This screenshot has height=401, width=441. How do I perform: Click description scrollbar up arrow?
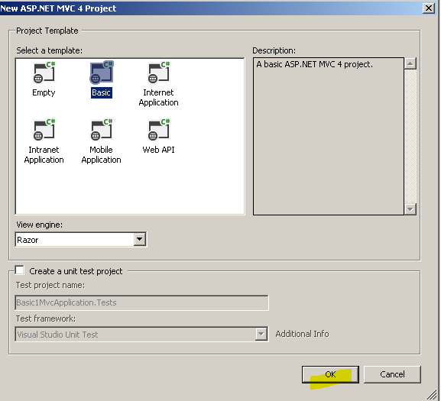[x=410, y=63]
